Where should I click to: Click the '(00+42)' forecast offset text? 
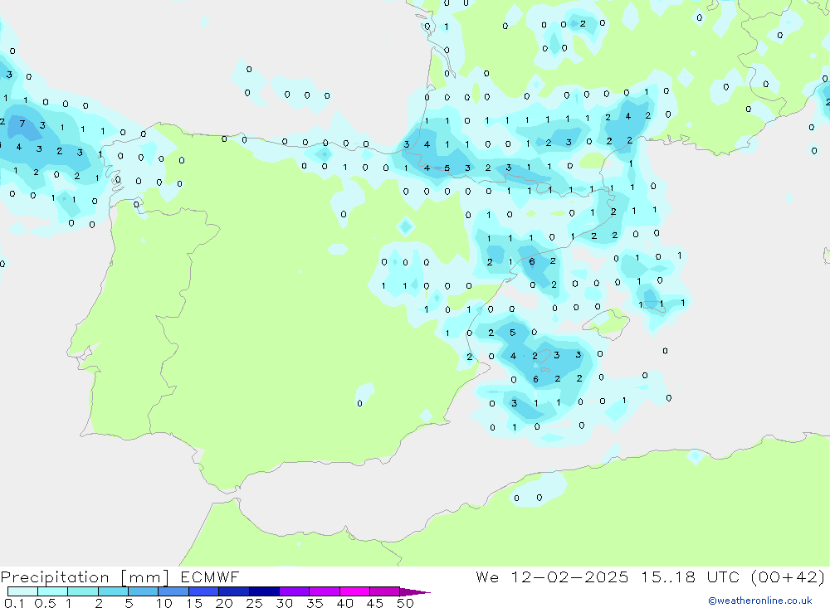pos(788,576)
